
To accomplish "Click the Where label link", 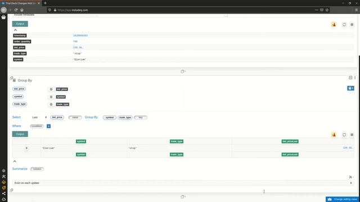I will [x=16, y=126].
